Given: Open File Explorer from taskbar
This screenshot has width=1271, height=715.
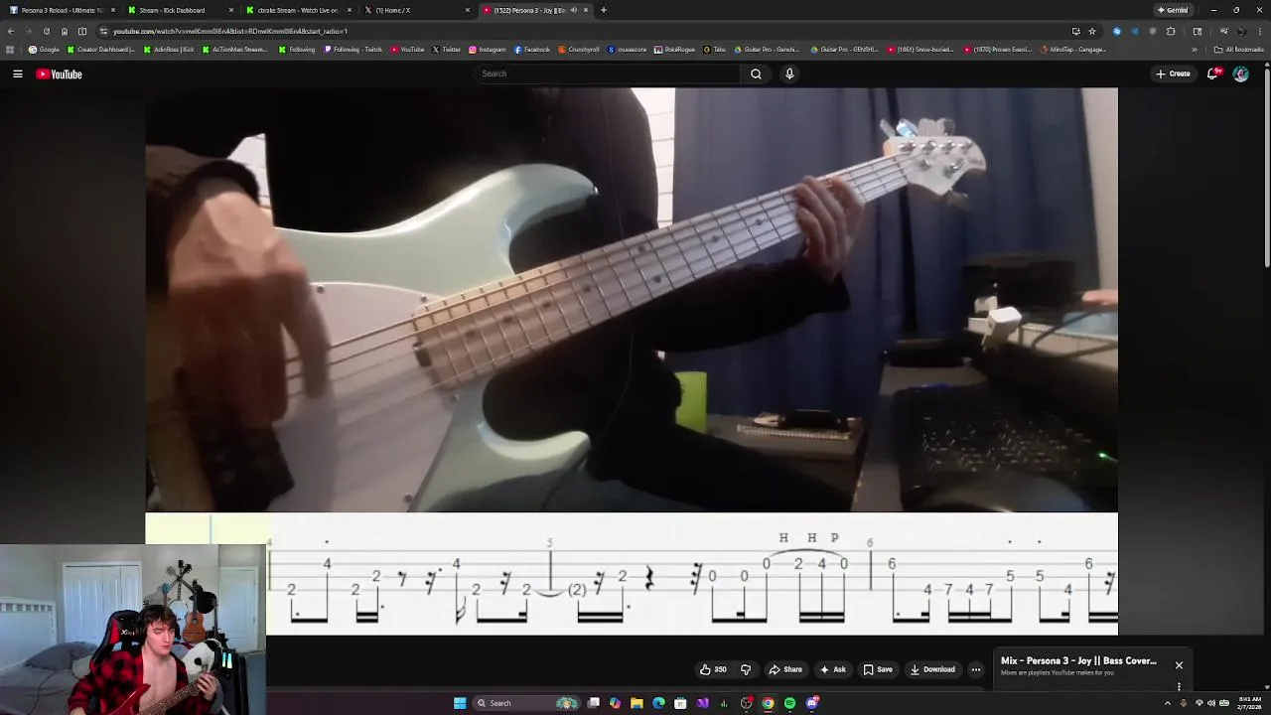Looking at the screenshot, I should (x=636, y=703).
